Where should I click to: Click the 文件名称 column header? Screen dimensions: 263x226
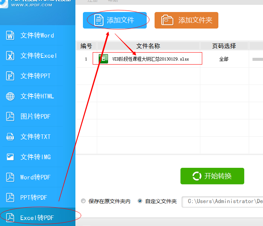click(148, 46)
